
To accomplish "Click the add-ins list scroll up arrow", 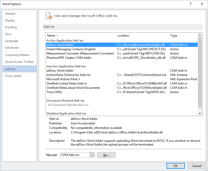I will click(200, 35).
